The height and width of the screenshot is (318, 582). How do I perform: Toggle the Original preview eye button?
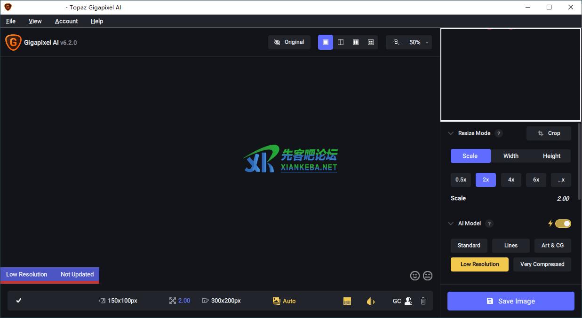pos(289,42)
